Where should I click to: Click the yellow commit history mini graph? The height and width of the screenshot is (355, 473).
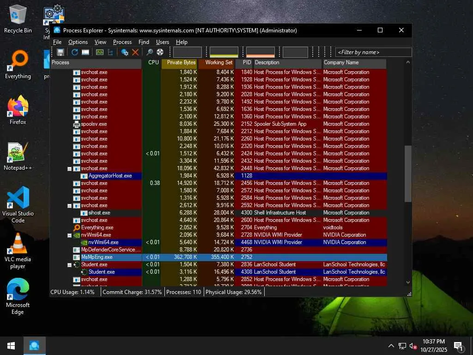224,52
